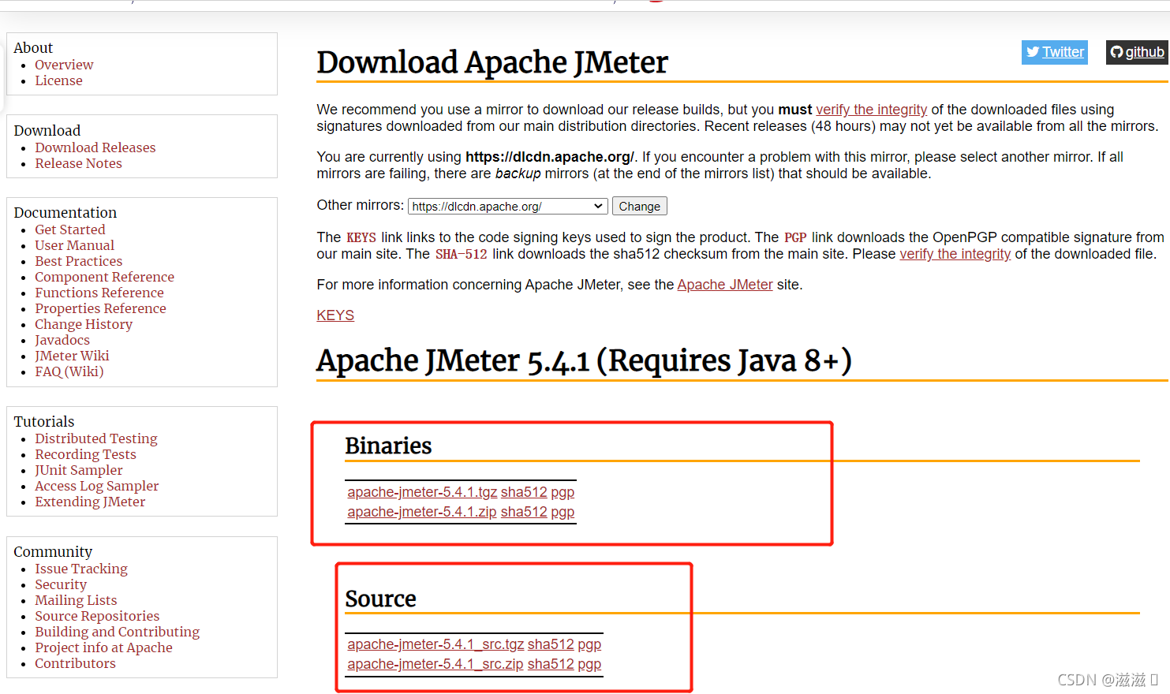Open the mirror selection dropdown
The width and height of the screenshot is (1170, 694).
click(508, 207)
